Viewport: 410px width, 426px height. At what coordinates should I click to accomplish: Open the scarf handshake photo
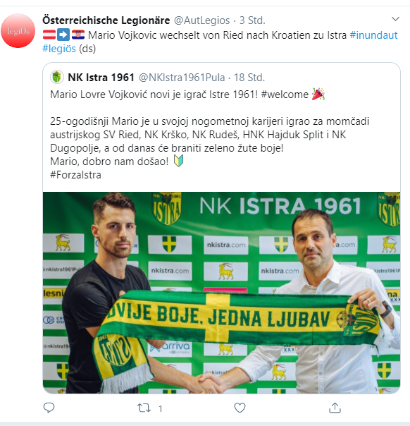(x=221, y=293)
